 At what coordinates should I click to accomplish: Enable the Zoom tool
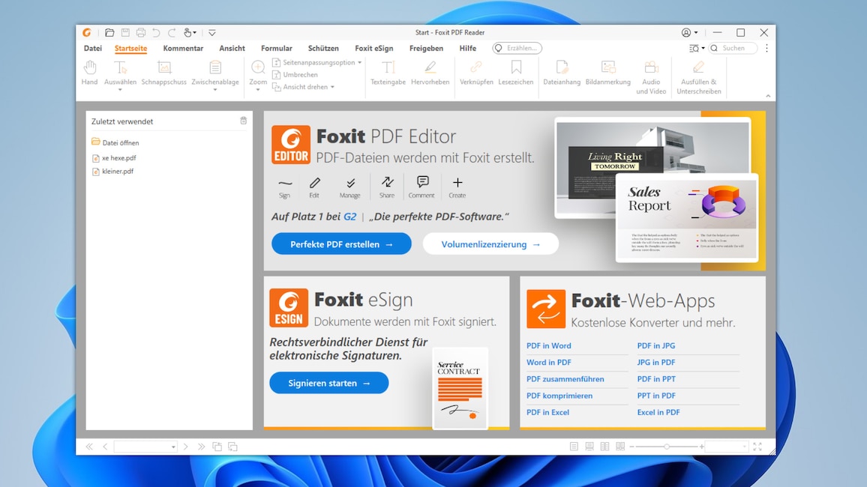tap(257, 75)
